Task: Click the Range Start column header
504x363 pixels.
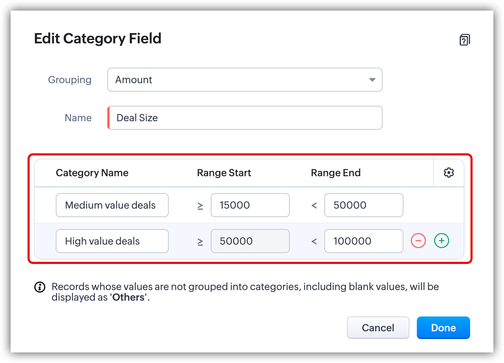Action: click(x=224, y=173)
